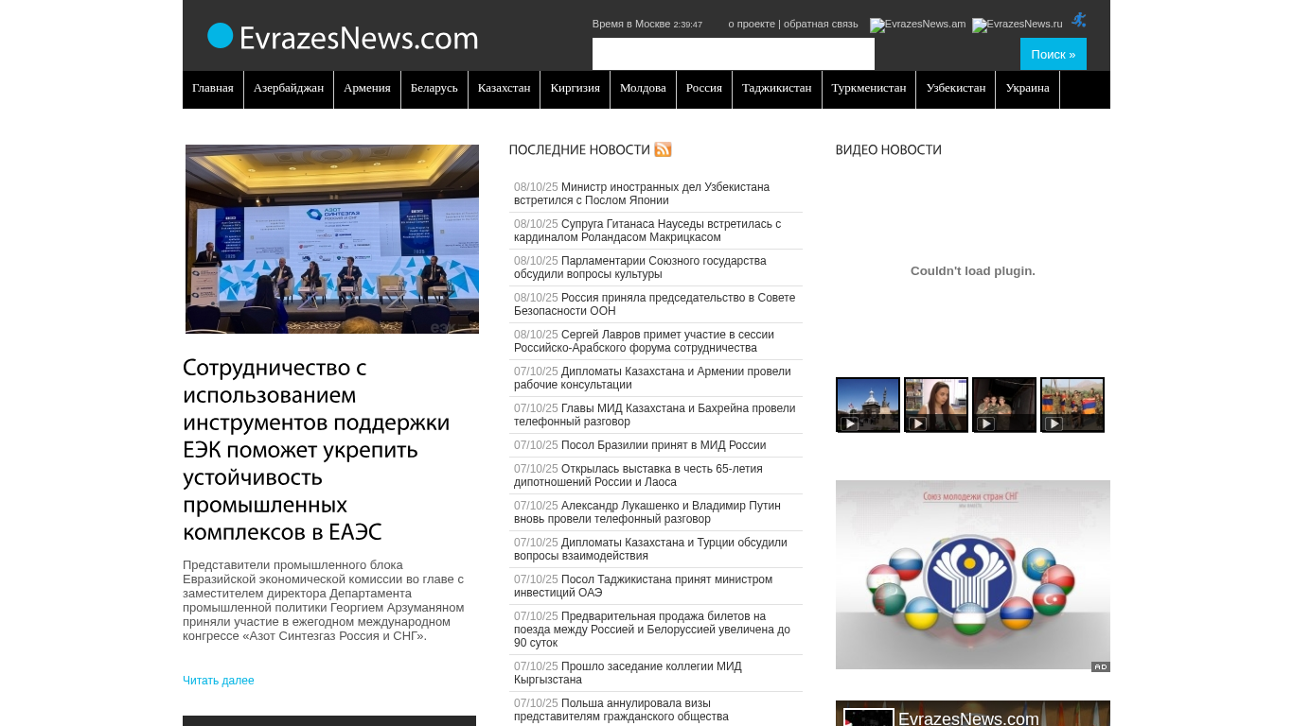Click the ПОСЛЕДНИЕ НОВОСТИ heading
This screenshot has height=726, width=1293.
pos(579,149)
